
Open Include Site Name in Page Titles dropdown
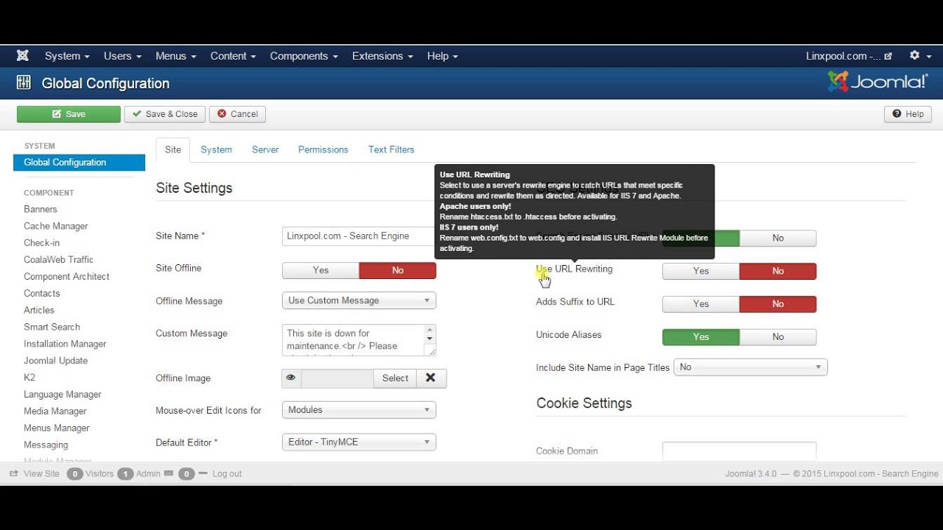click(751, 367)
